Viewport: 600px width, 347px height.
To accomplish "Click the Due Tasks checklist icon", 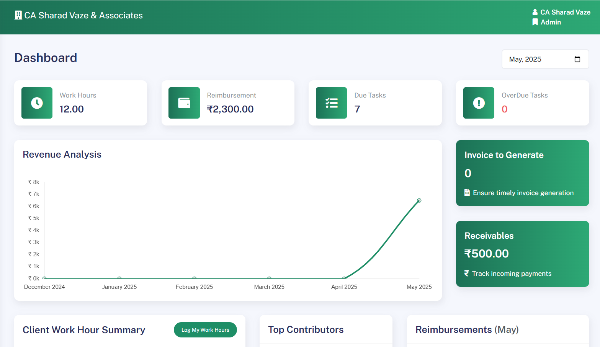I will click(x=331, y=103).
